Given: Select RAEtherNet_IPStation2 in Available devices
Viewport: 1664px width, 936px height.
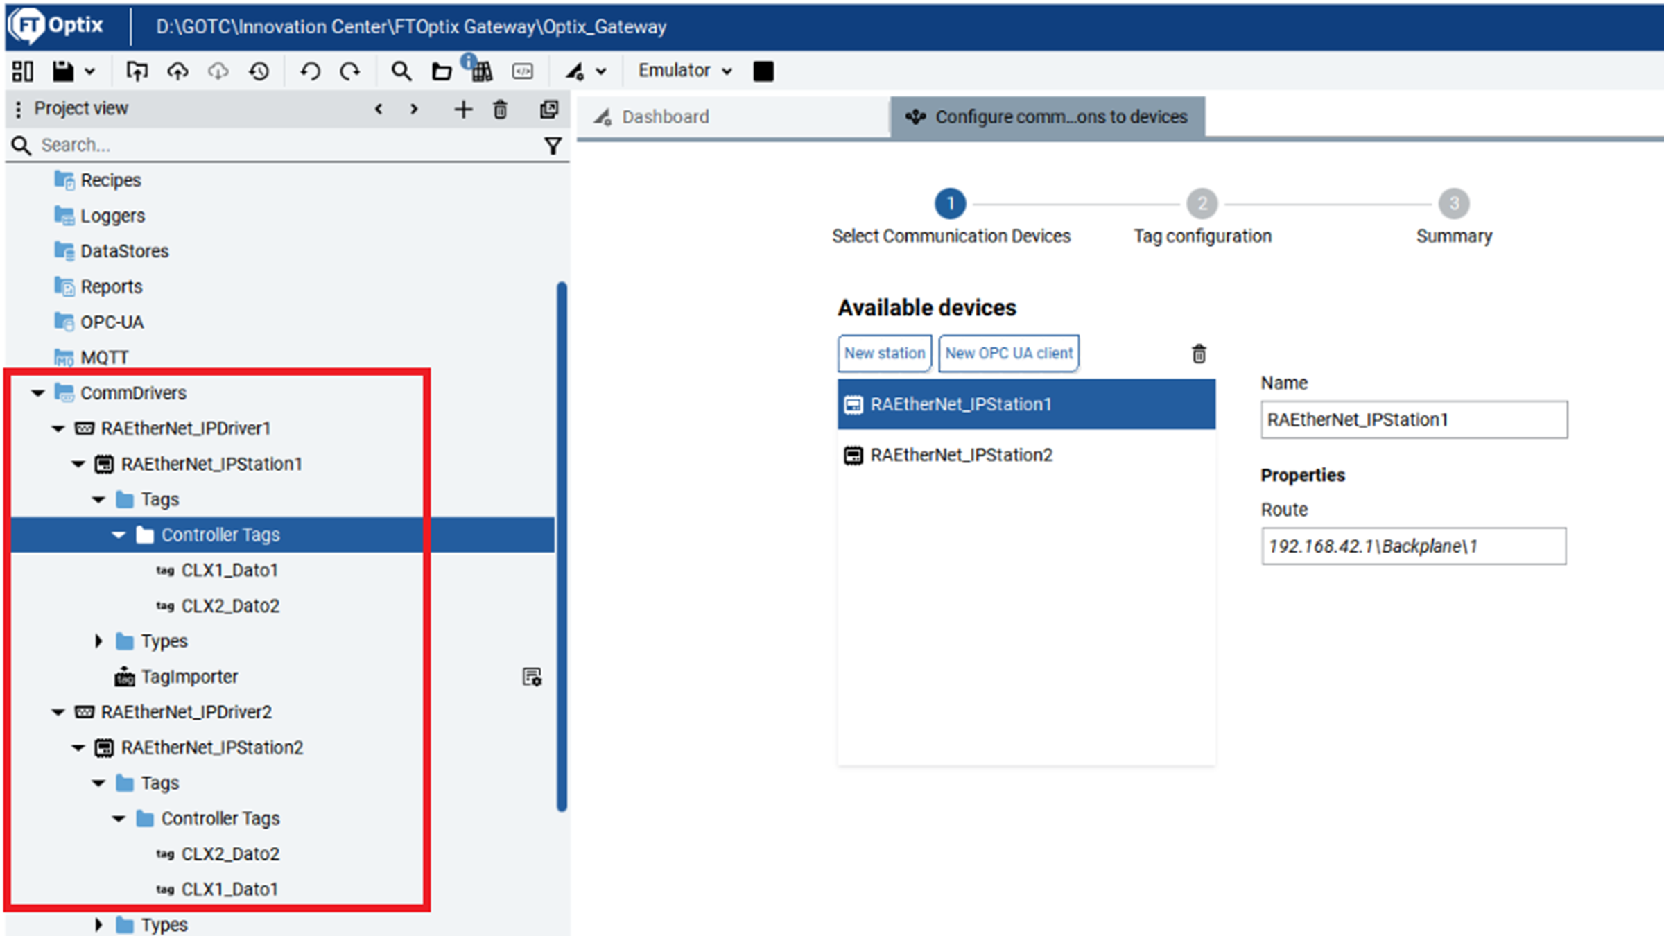Looking at the screenshot, I should (x=1026, y=455).
